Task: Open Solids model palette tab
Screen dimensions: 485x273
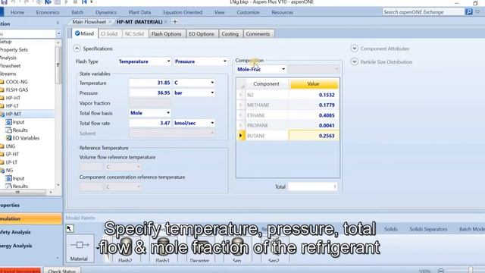Action: 391,229
